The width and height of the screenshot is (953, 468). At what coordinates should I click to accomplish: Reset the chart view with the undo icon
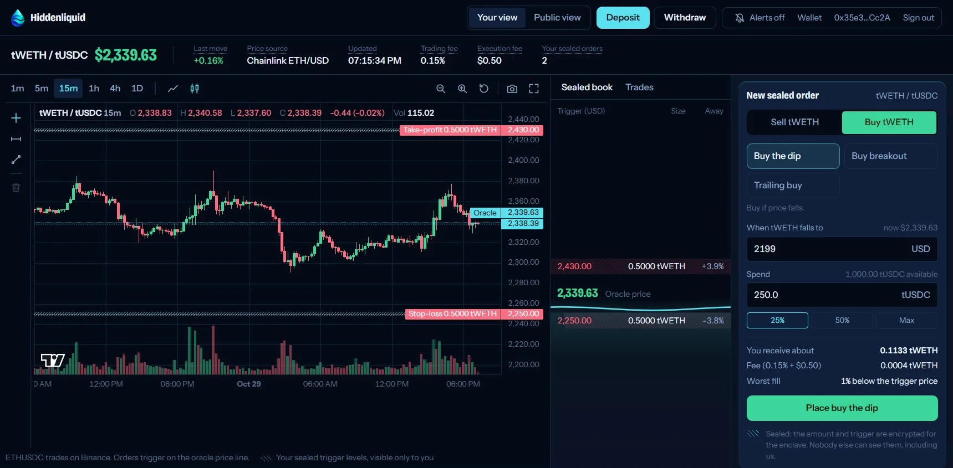[484, 89]
